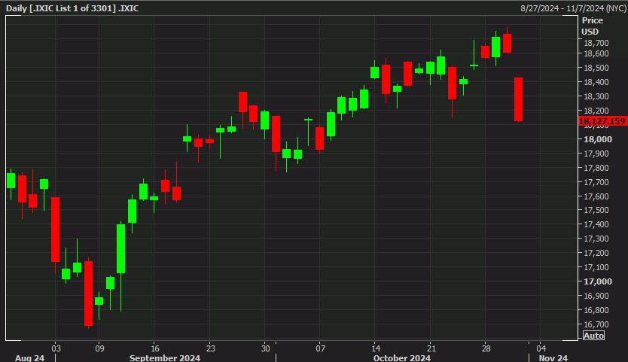Viewport: 628px width, 362px height.
Task: Click the 14 date tick label
Action: pyautogui.click(x=376, y=348)
